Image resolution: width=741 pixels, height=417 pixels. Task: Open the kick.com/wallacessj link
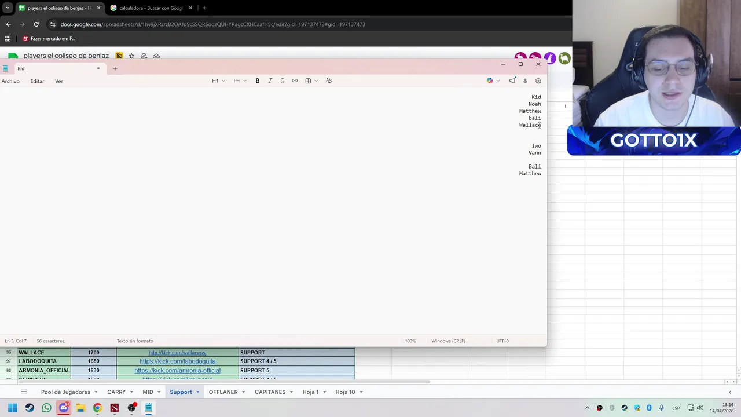click(177, 353)
